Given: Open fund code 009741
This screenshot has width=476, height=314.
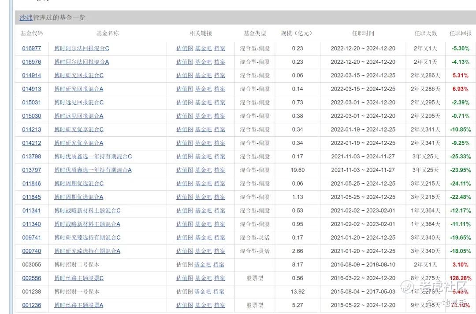Looking at the screenshot, I should coord(32,237).
